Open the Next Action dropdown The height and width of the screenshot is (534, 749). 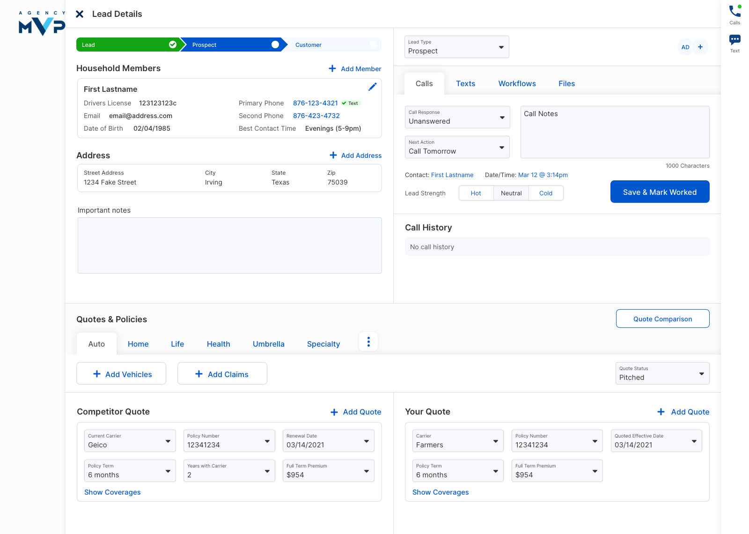click(x=502, y=147)
